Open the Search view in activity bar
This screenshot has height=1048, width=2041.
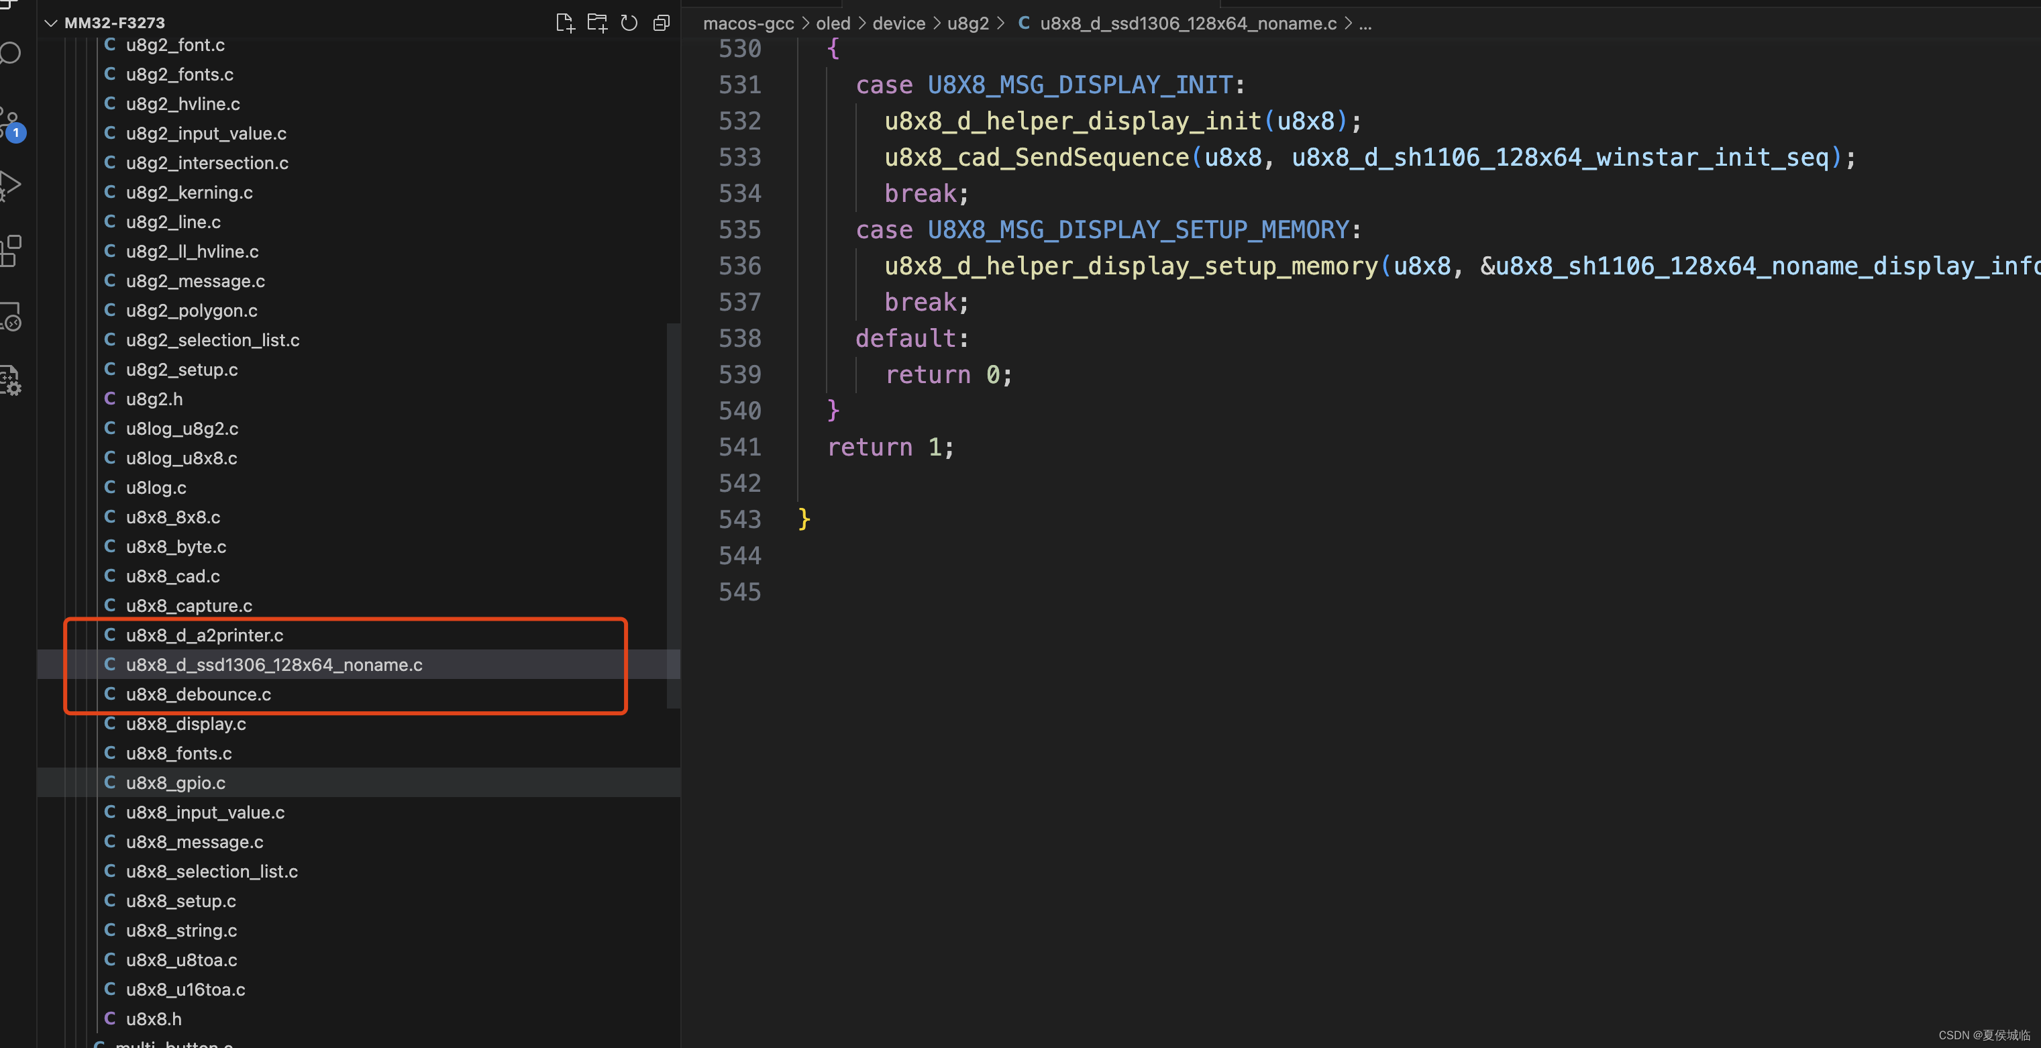click(x=10, y=54)
